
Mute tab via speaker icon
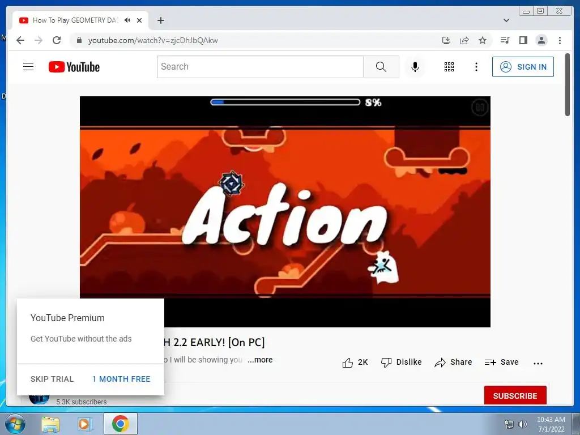(x=127, y=20)
